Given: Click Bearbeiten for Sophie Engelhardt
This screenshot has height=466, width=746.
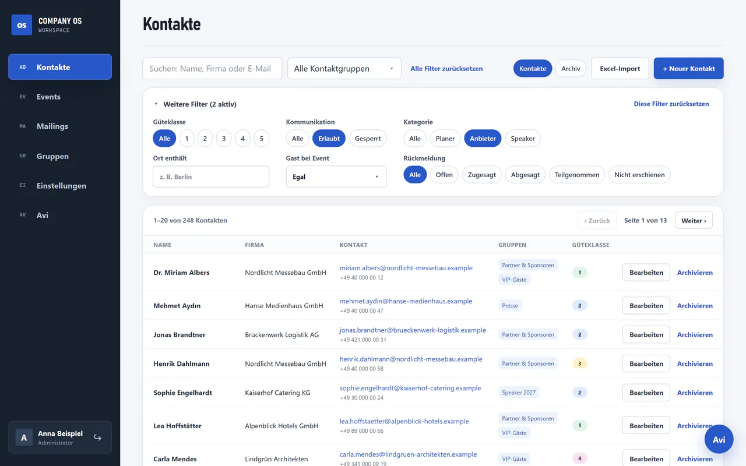Looking at the screenshot, I should coord(646,393).
